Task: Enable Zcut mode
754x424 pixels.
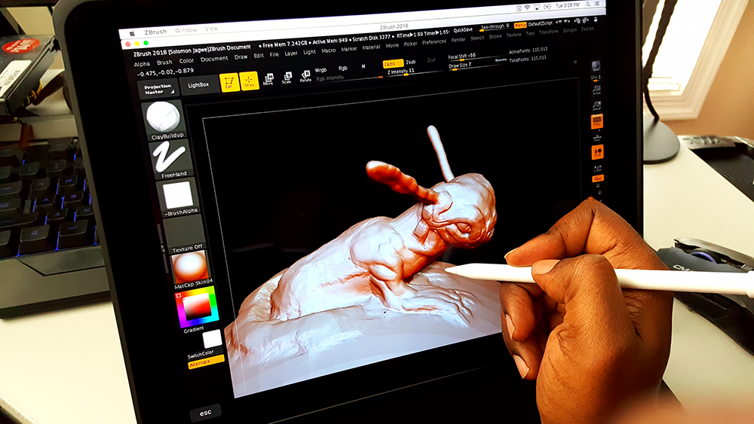Action: 431,60
